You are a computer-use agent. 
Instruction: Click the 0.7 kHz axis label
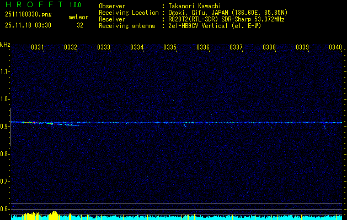pos(5,182)
